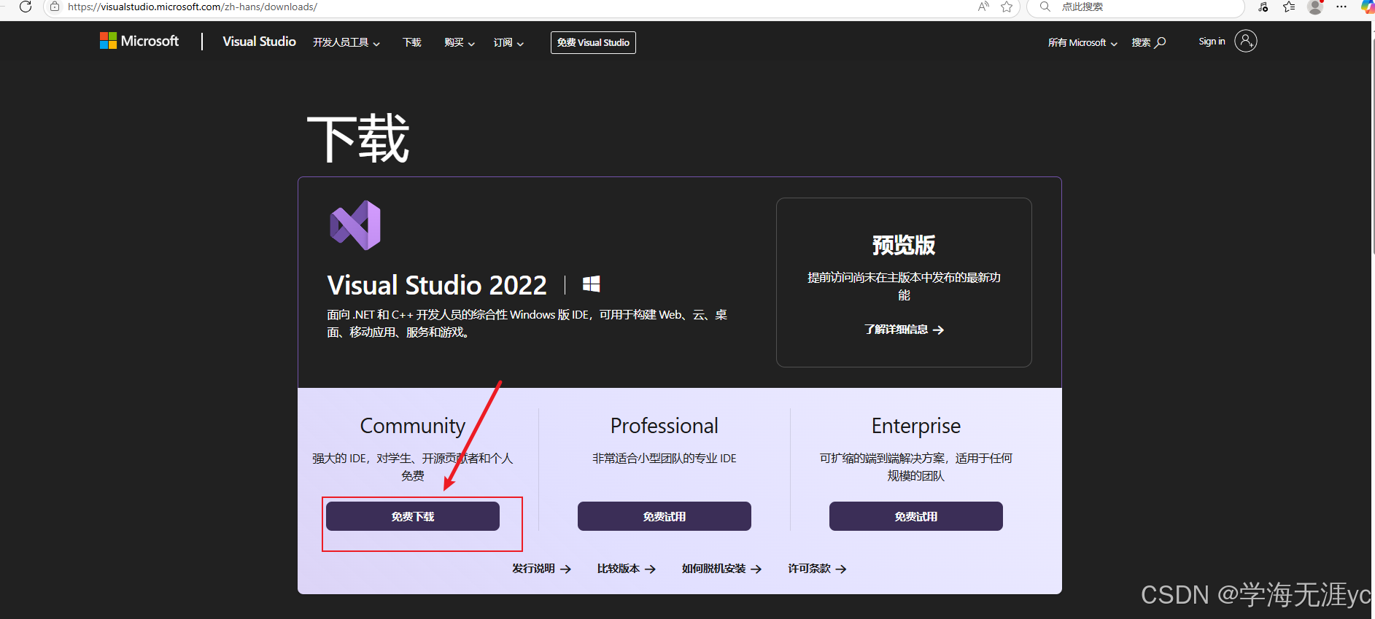Click 免费试用 button under Enterprise
Screen dimensions: 1375x619
(x=916, y=516)
